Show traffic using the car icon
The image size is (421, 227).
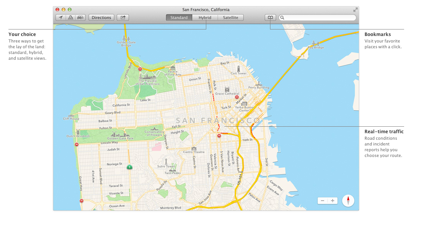pos(80,18)
